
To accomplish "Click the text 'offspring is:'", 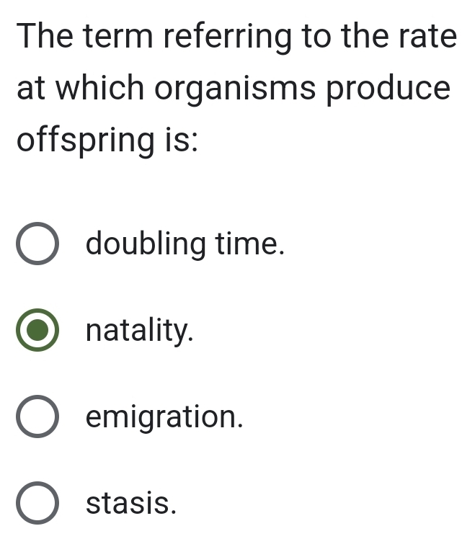I will point(108,139).
